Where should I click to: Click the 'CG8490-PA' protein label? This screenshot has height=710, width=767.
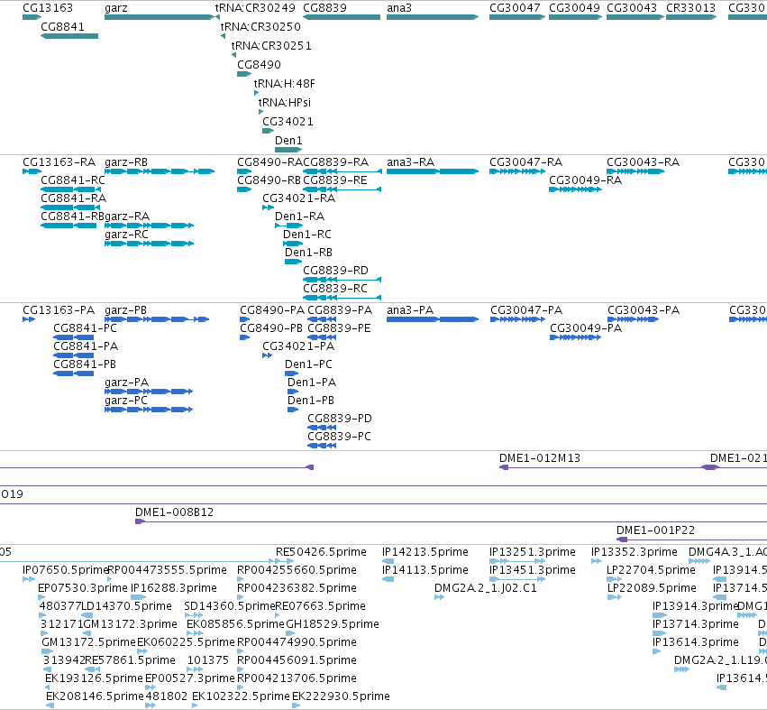(x=272, y=310)
